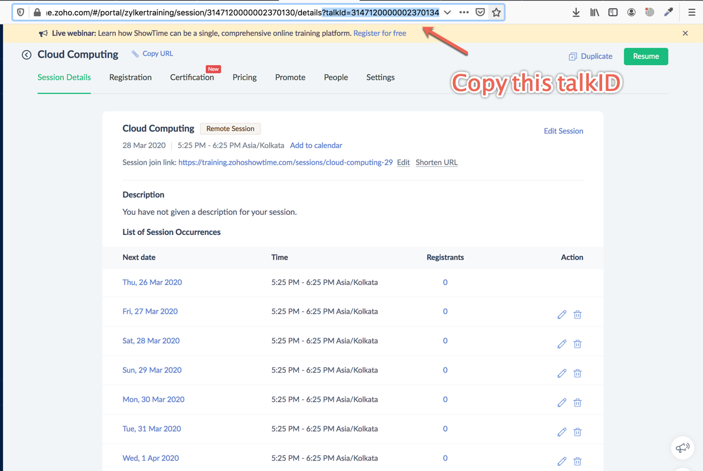Delete the Sat, 28 Mar 2020 occurrence

[x=577, y=344]
